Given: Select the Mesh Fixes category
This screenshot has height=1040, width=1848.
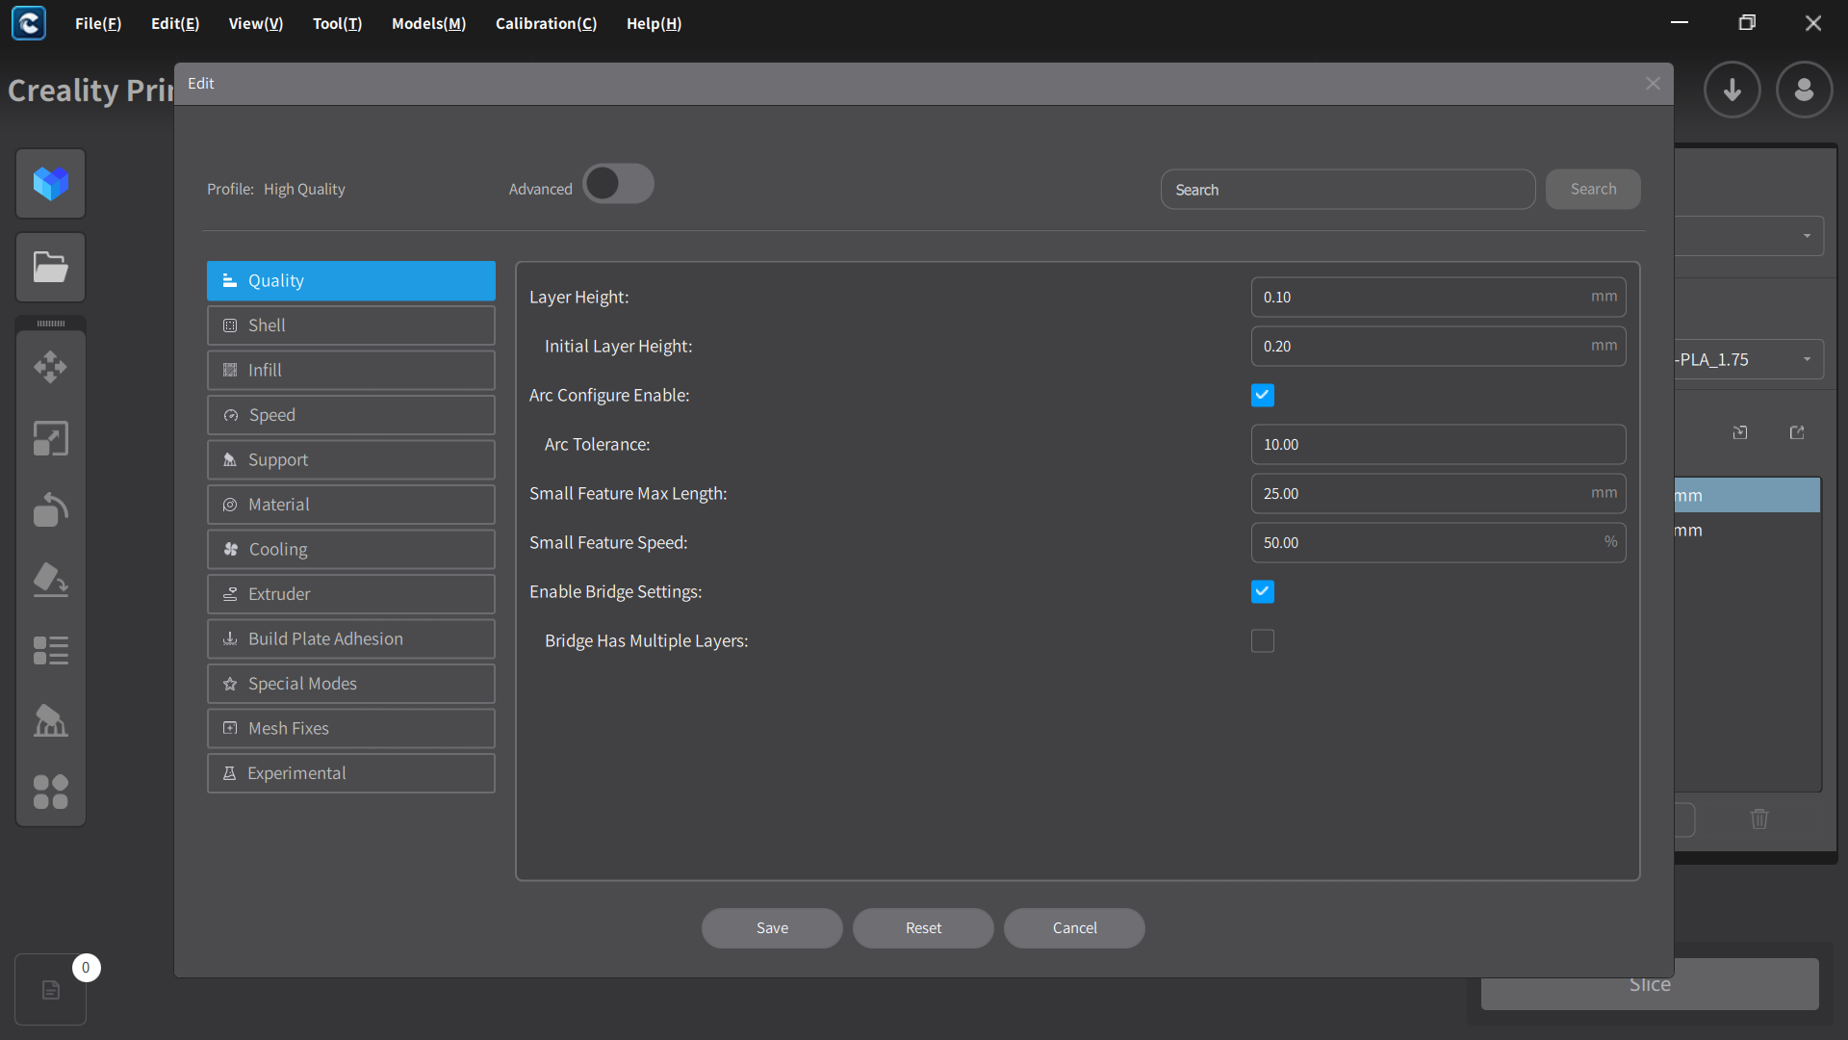Looking at the screenshot, I should pyautogui.click(x=351, y=728).
